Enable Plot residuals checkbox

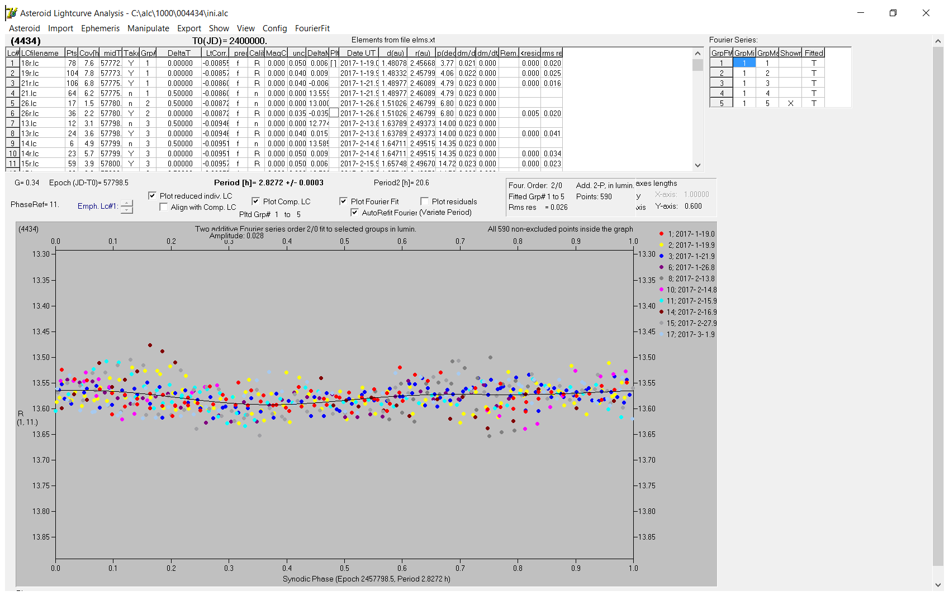(x=424, y=201)
